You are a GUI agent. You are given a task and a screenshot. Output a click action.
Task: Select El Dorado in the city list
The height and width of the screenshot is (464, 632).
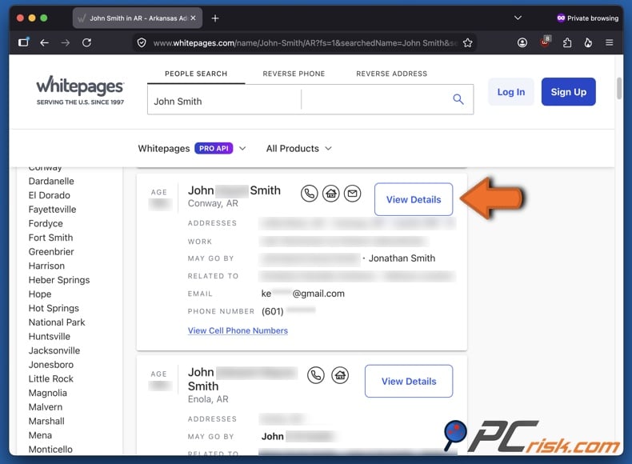(49, 195)
